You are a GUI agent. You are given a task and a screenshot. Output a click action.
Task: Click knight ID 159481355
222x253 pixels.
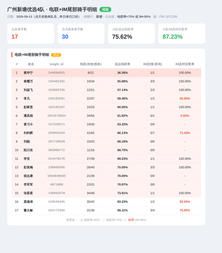point(56,81)
